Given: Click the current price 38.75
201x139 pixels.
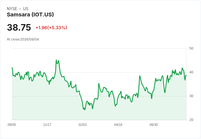Looking at the screenshot, I should (x=19, y=27).
